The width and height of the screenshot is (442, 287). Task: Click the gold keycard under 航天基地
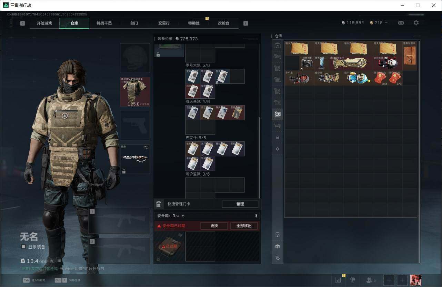237,112
